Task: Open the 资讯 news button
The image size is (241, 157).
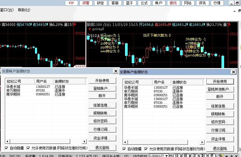Action: click(203, 3)
